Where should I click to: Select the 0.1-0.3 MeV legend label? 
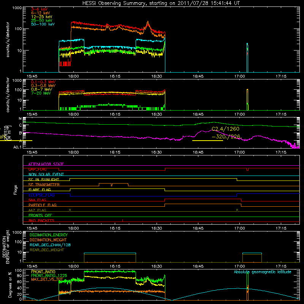[43, 82]
